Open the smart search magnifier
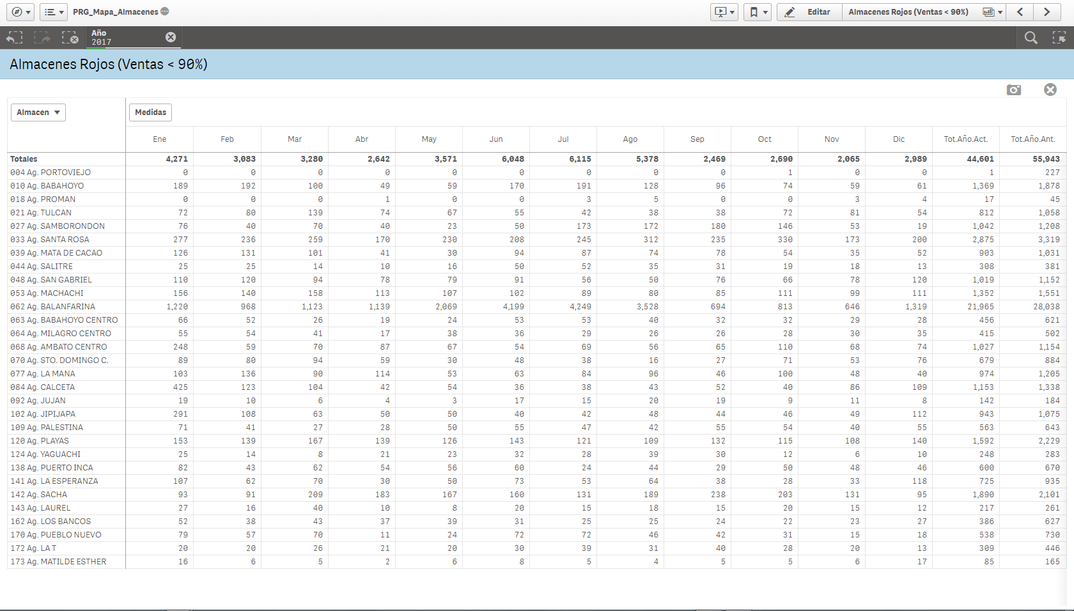Screen dimensions: 1074x611 pyautogui.click(x=1031, y=38)
